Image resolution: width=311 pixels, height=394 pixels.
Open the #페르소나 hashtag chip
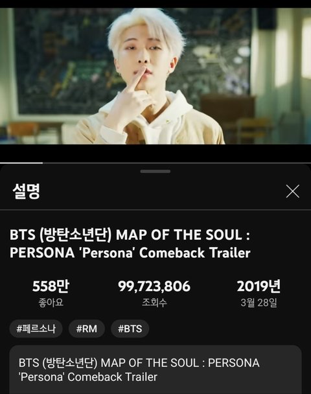coord(36,329)
